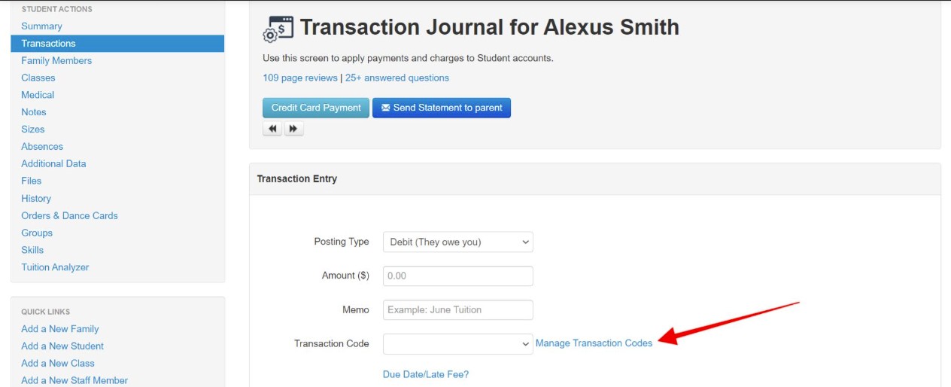Viewport: 951px width, 387px height.
Task: Go to Family Members in the sidebar
Action: click(56, 61)
